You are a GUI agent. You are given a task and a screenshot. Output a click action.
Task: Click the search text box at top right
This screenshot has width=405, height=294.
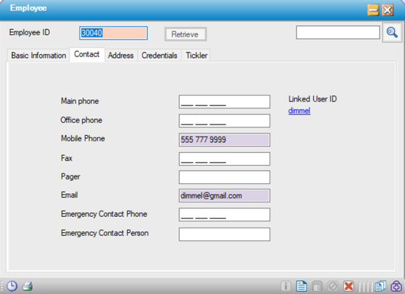tap(338, 32)
